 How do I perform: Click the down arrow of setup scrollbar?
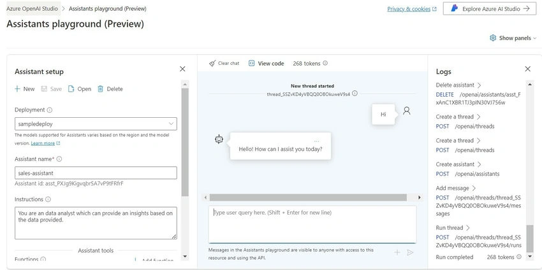tap(185, 256)
